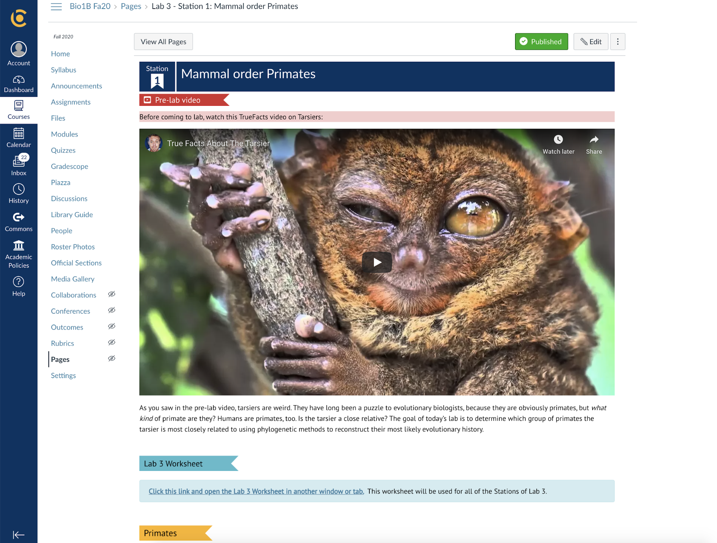Expand the hamburger menu at top left

56,6
